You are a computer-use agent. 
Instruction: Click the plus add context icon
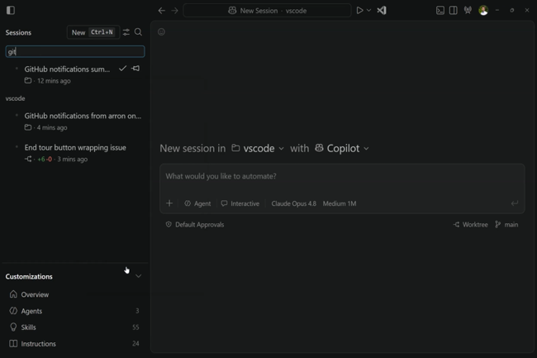[x=169, y=203]
